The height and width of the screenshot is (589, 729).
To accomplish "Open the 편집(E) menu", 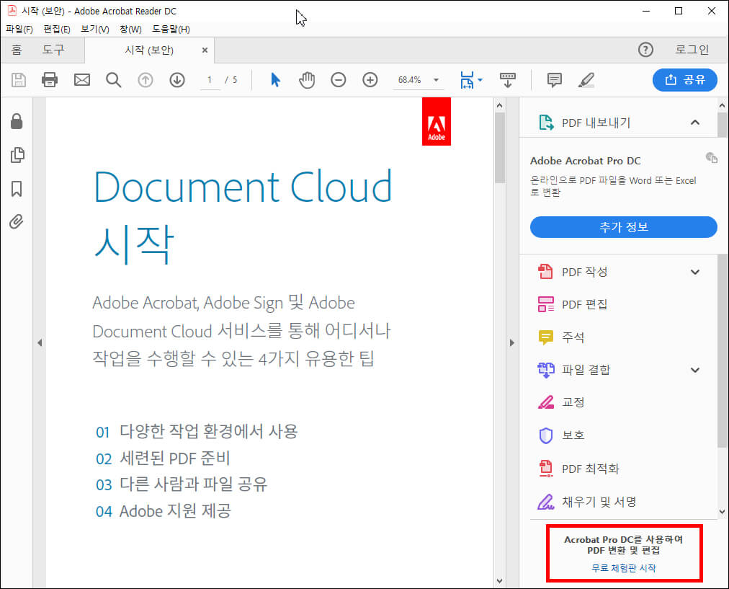I will coord(57,30).
